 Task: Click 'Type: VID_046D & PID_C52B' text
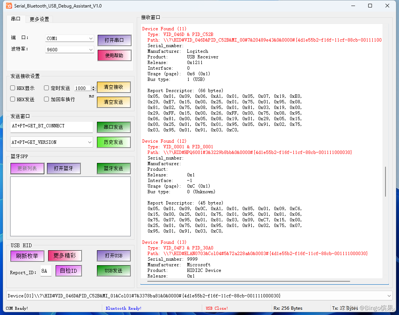coord(180,34)
